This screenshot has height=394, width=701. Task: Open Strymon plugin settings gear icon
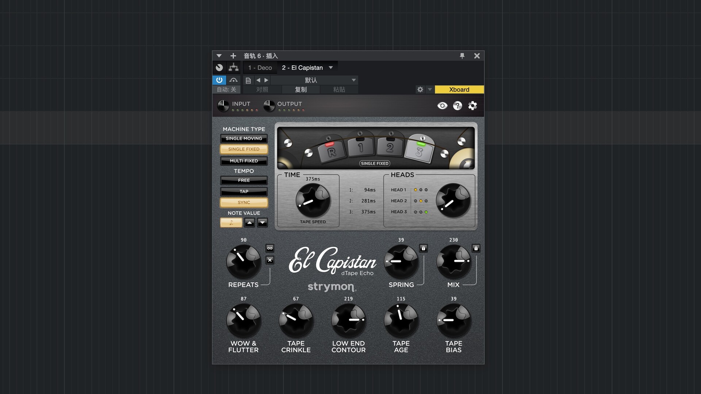click(x=472, y=106)
